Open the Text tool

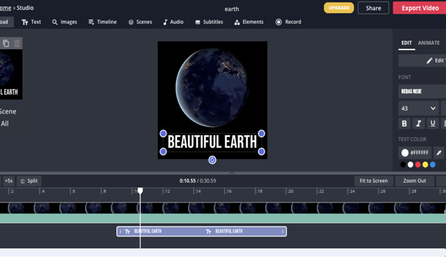coord(32,22)
